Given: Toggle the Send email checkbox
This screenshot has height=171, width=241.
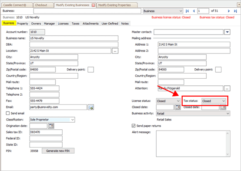Looking at the screenshot, I should click(8, 113).
